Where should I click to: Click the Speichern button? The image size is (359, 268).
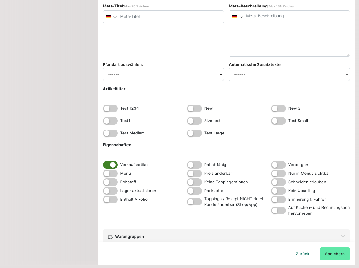335,254
